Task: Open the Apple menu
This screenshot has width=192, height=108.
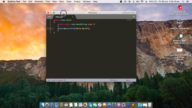Action: pyautogui.click(x=4, y=1)
